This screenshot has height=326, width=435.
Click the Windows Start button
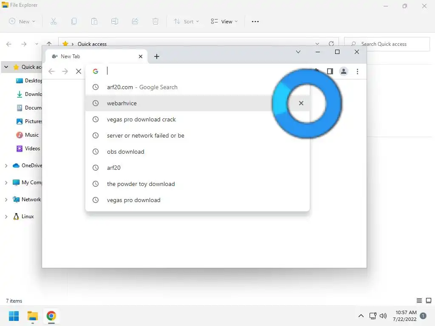tap(14, 316)
